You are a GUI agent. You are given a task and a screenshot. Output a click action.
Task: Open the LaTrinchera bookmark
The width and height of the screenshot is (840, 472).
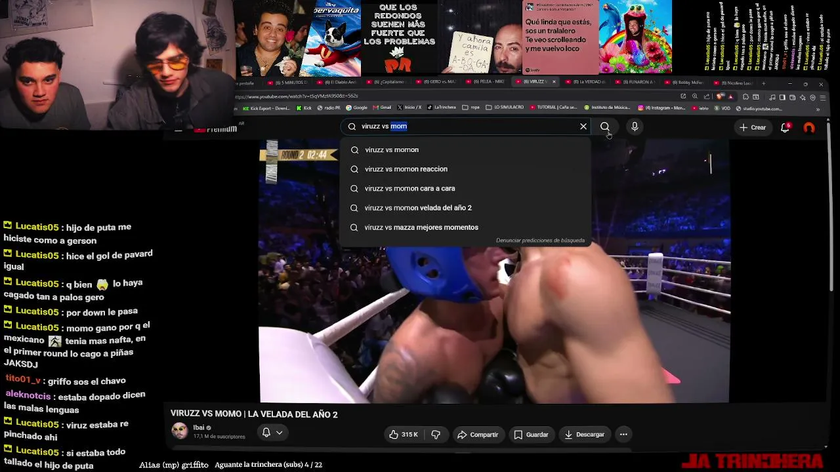(441, 108)
